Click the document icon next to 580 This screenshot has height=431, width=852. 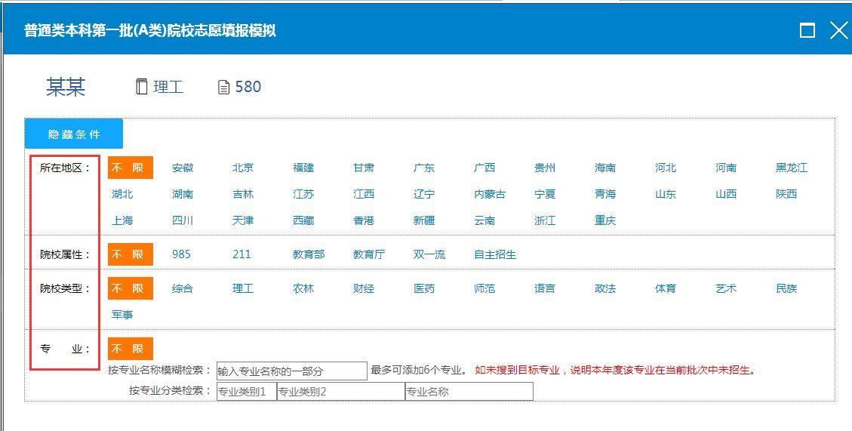click(223, 88)
